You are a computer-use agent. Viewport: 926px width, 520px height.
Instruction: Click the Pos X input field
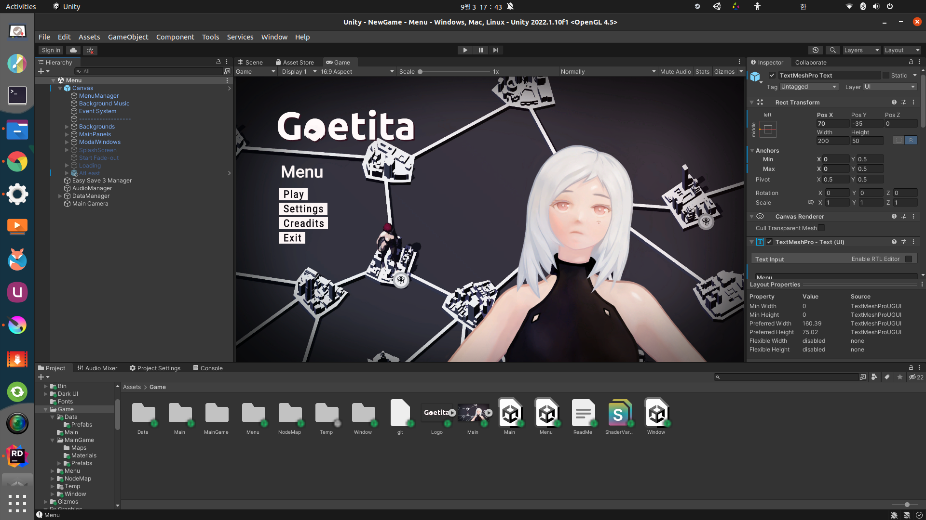point(832,124)
